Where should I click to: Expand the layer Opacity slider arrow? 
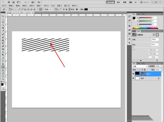[x=162, y=66]
